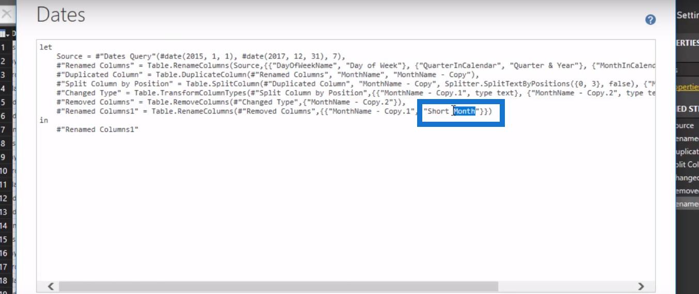Open the help question mark icon
Image resolution: width=699 pixels, height=294 pixels.
[650, 20]
